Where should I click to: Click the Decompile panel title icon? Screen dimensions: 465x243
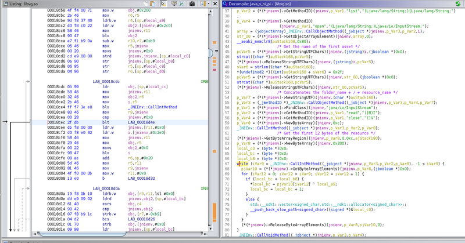tap(225, 4)
